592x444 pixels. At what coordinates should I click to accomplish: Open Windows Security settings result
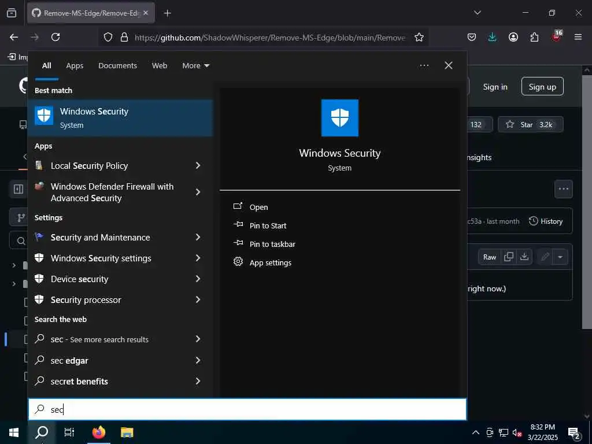pos(101,258)
